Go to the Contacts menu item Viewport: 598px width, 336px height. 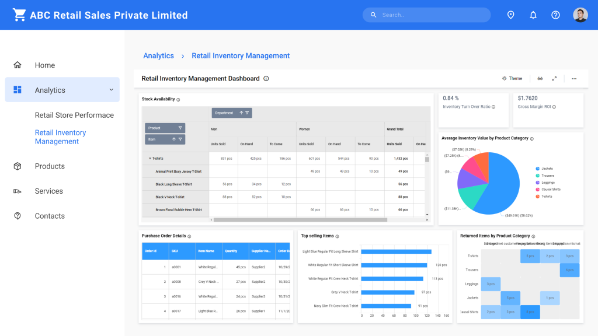pos(50,215)
